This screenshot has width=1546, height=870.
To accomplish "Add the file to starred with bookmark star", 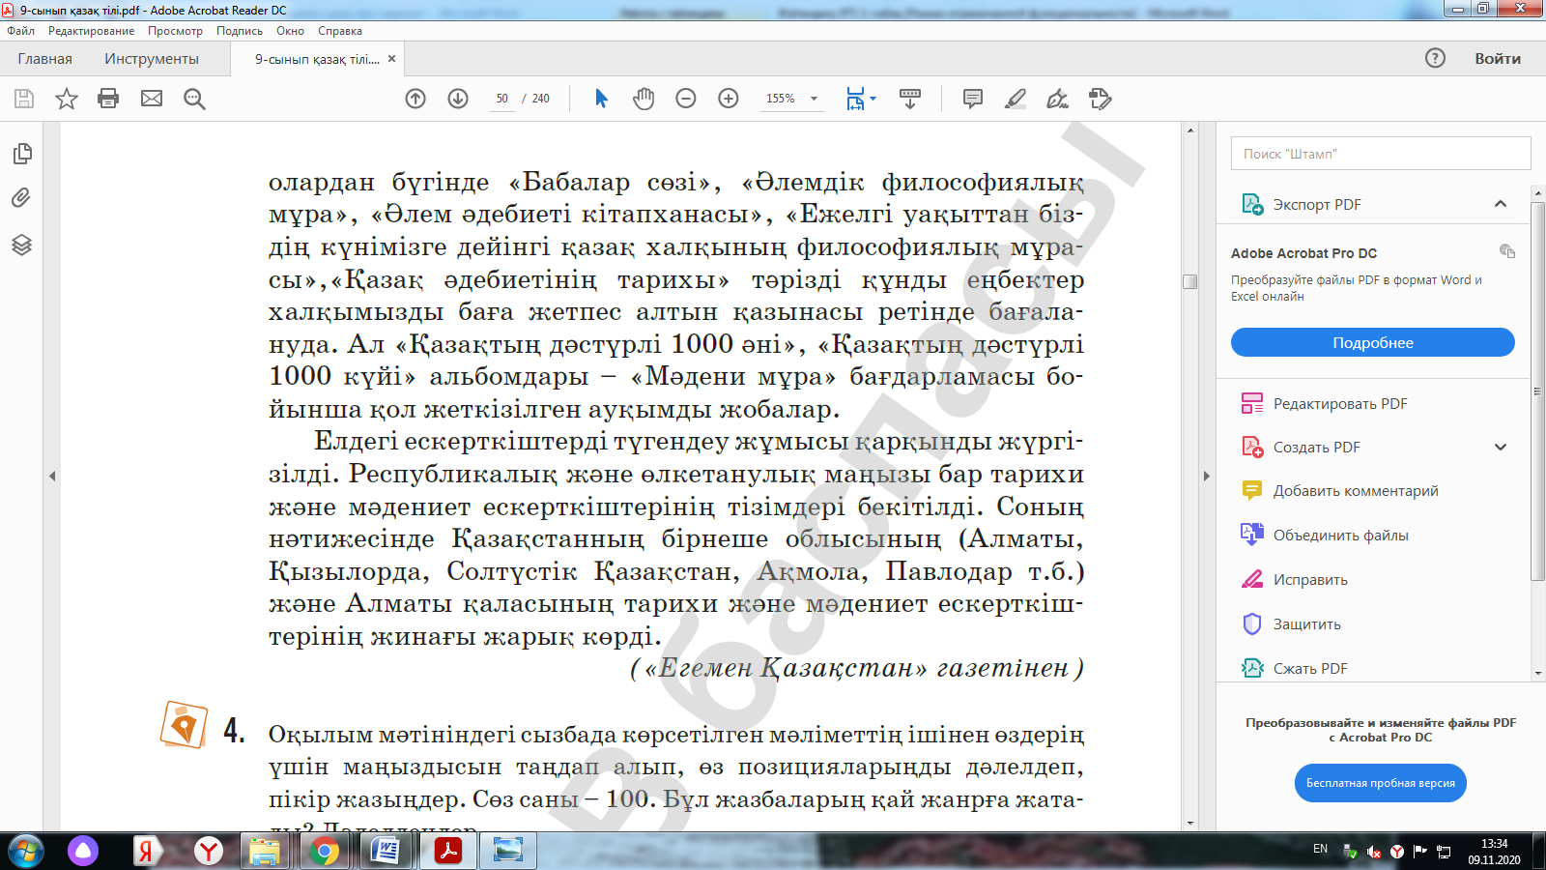I will pos(66,99).
